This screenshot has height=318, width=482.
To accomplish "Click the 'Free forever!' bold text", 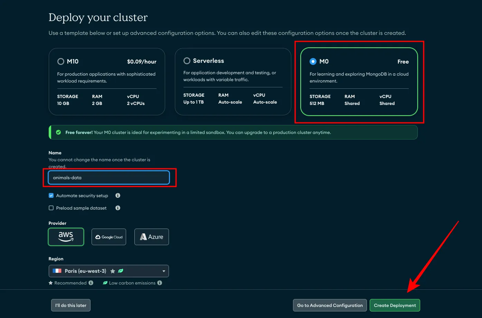I will 79,132.
